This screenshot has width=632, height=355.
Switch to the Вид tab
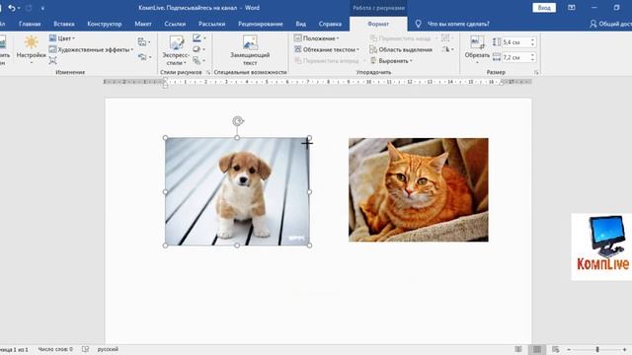(x=300, y=24)
